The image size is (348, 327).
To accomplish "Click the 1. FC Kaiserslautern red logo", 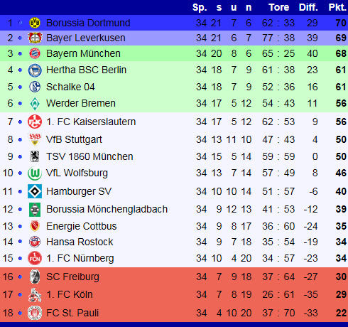I will pos(35,122).
